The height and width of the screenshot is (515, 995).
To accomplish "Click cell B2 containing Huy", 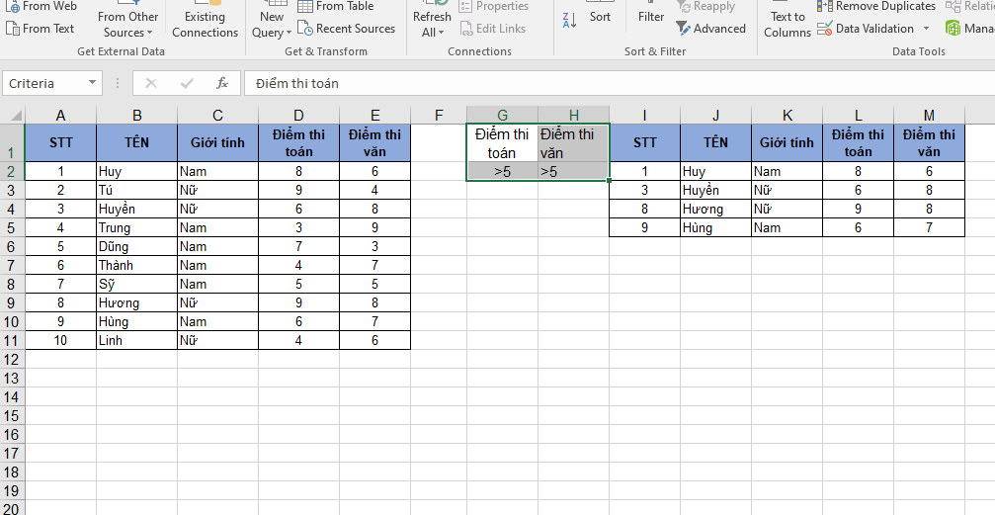I will 137,171.
